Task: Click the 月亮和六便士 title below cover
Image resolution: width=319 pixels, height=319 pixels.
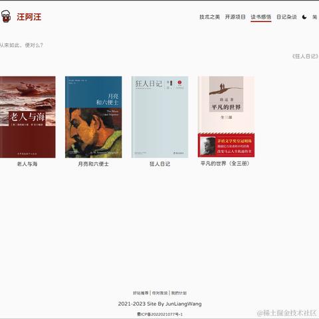Action: pyautogui.click(x=94, y=164)
